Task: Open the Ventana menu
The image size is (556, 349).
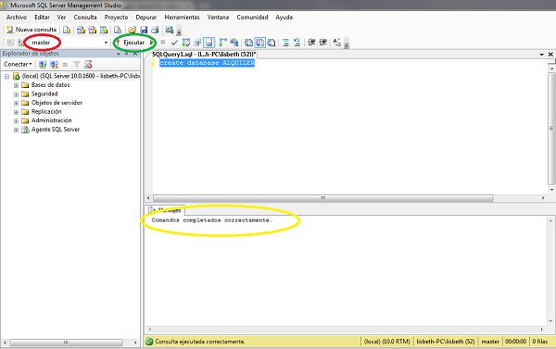Action: (218, 17)
